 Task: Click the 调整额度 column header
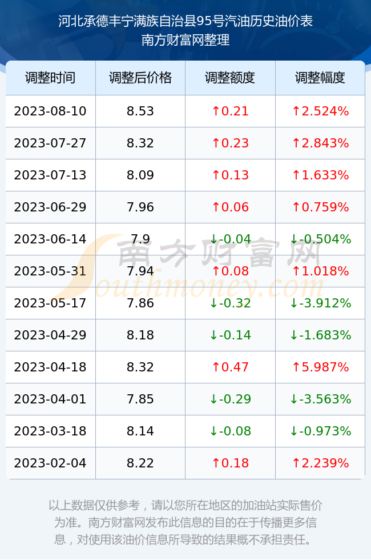pyautogui.click(x=230, y=78)
